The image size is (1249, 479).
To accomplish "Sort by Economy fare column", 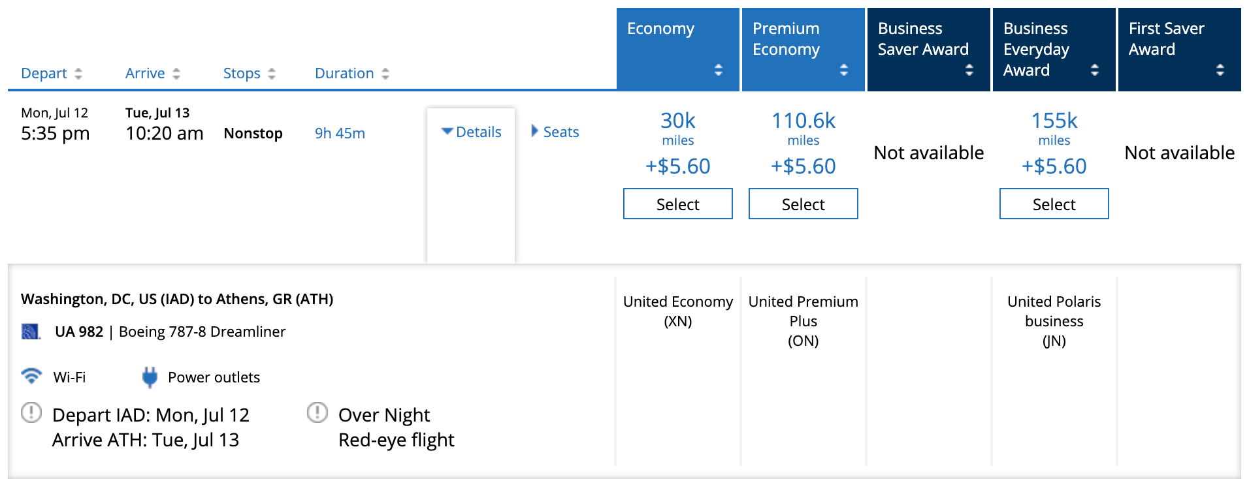I will (718, 70).
